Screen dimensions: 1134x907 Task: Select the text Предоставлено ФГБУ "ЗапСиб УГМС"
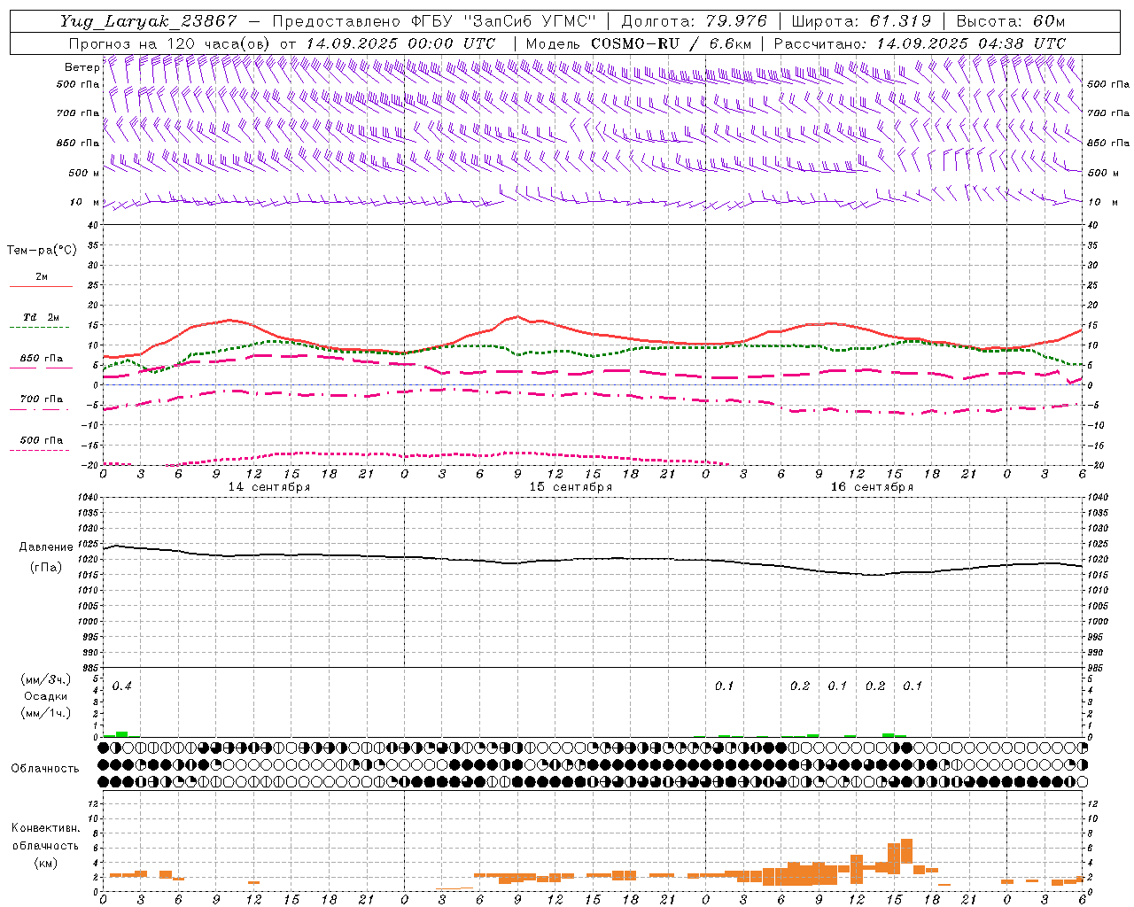[x=435, y=21]
